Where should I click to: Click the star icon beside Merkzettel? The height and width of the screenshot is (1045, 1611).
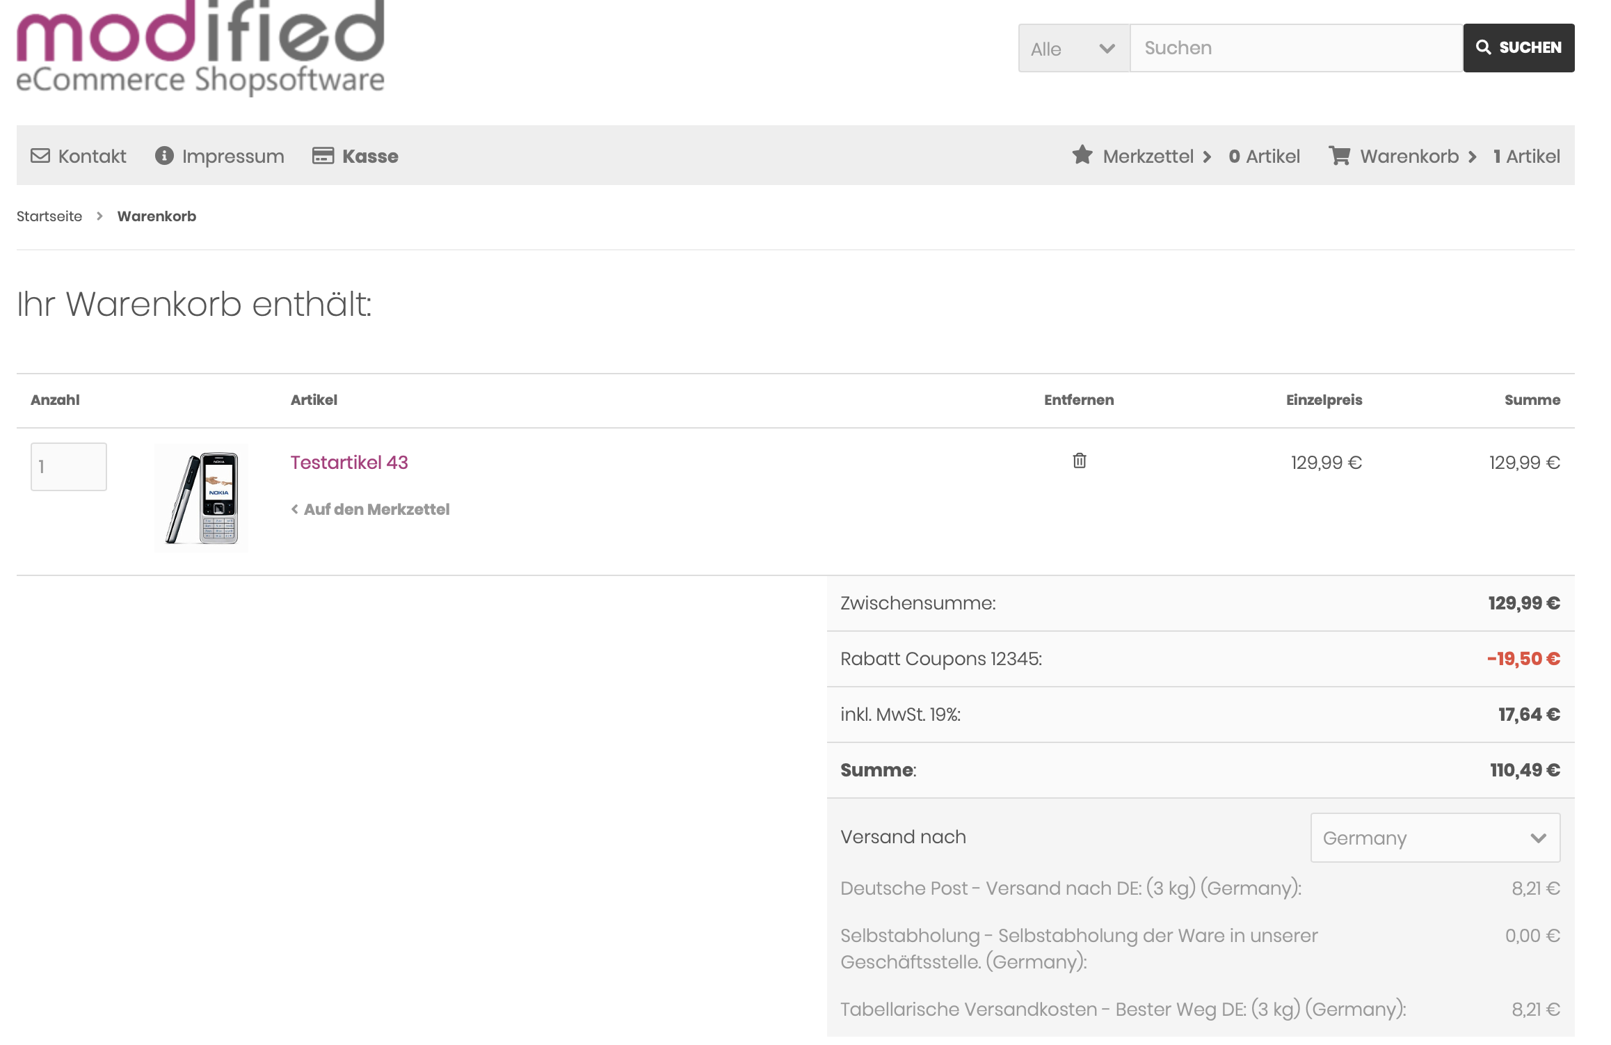(x=1082, y=155)
